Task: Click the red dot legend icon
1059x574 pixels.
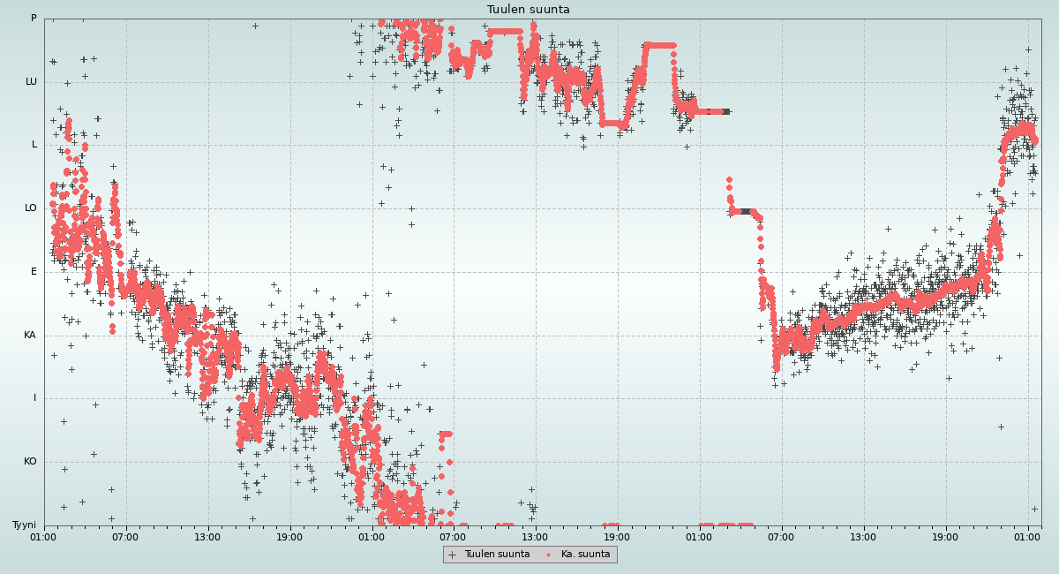Action: coord(549,555)
